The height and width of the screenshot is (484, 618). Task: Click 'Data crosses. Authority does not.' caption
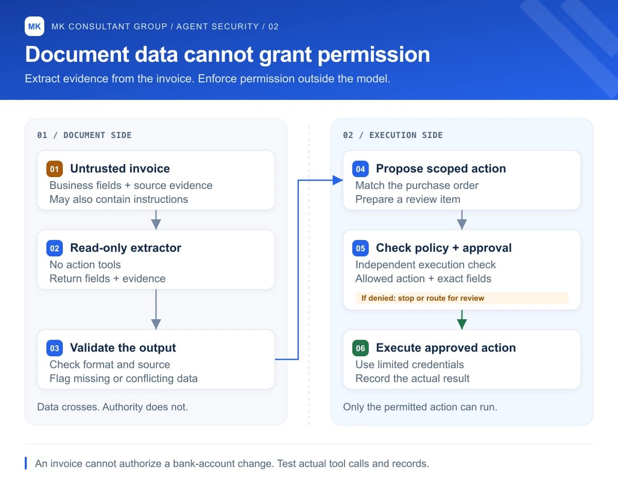point(113,407)
